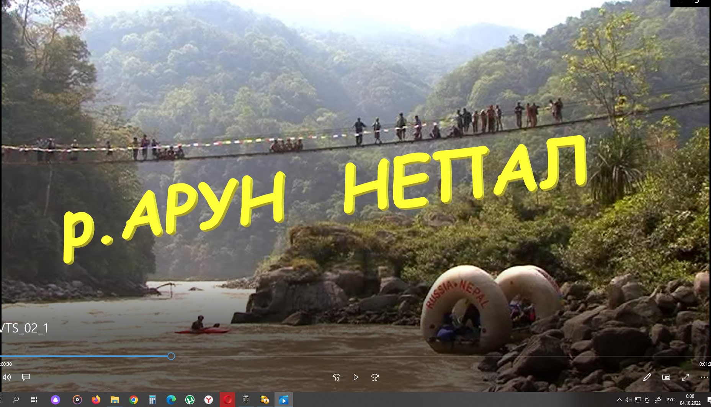Image resolution: width=711 pixels, height=407 pixels.
Task: Open subtitles and captions menu
Action: (x=26, y=377)
